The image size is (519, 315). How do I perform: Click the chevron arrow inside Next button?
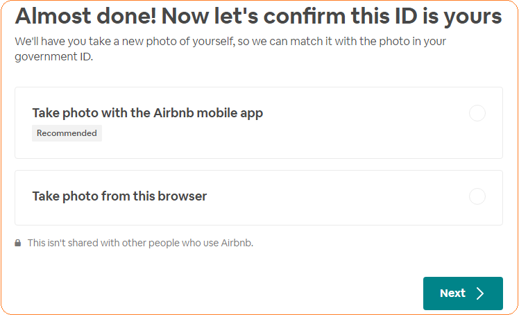(480, 293)
